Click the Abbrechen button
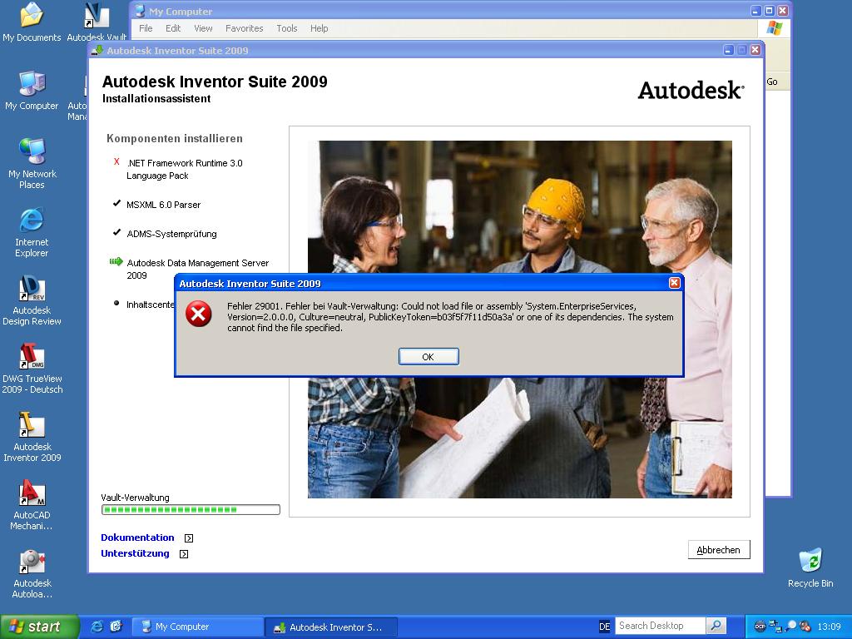Image resolution: width=852 pixels, height=639 pixels. click(718, 549)
